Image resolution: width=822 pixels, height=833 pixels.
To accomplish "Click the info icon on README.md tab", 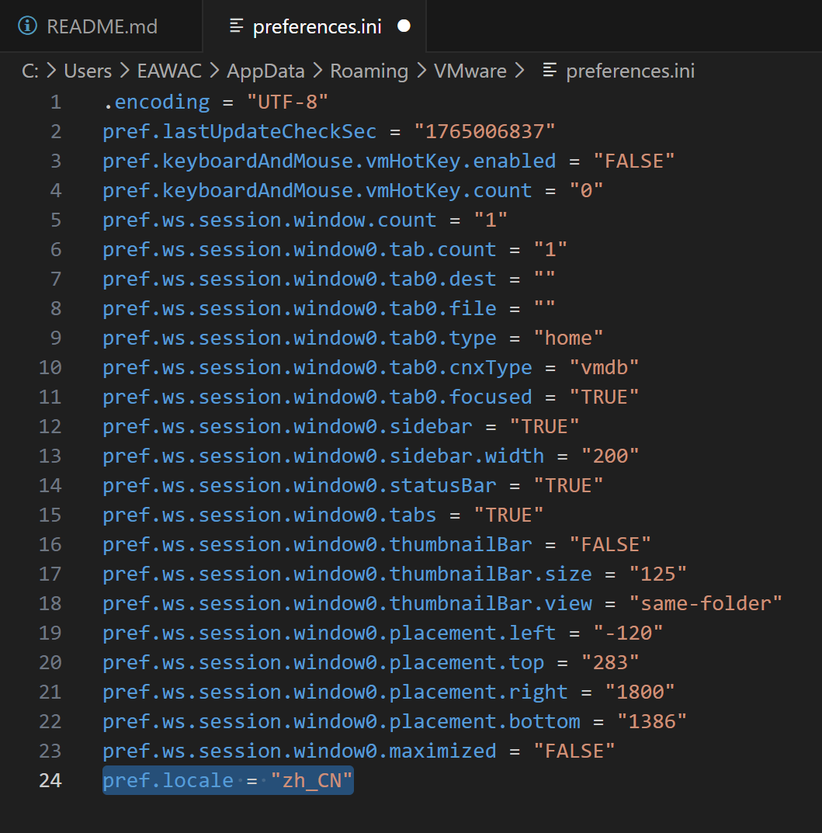I will (27, 26).
